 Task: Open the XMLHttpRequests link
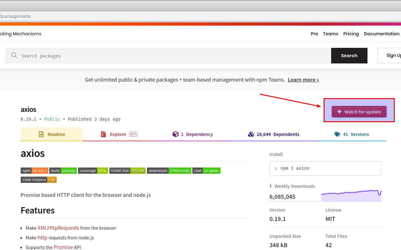point(58,228)
